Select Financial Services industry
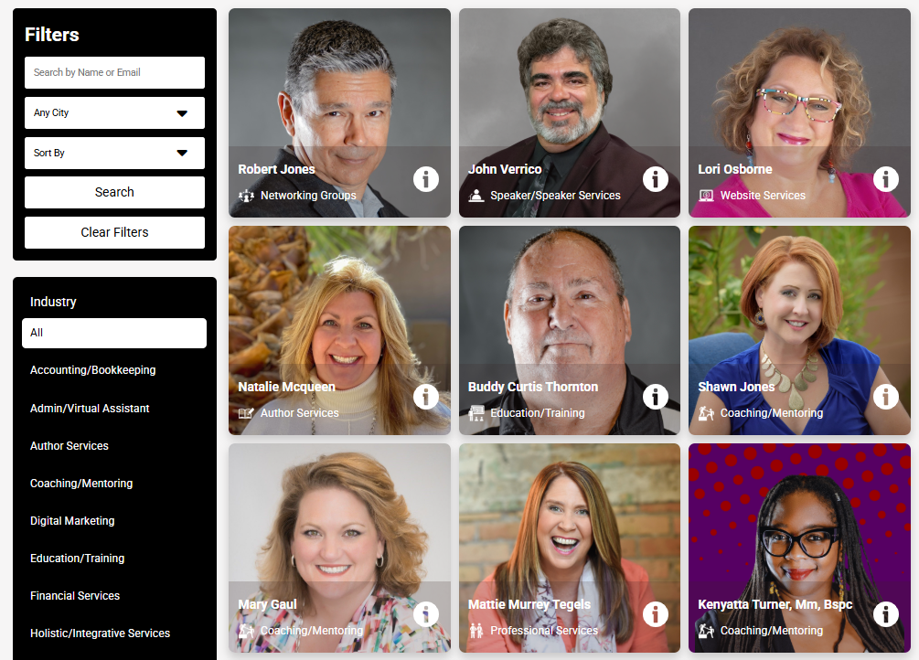919x660 pixels. (75, 596)
